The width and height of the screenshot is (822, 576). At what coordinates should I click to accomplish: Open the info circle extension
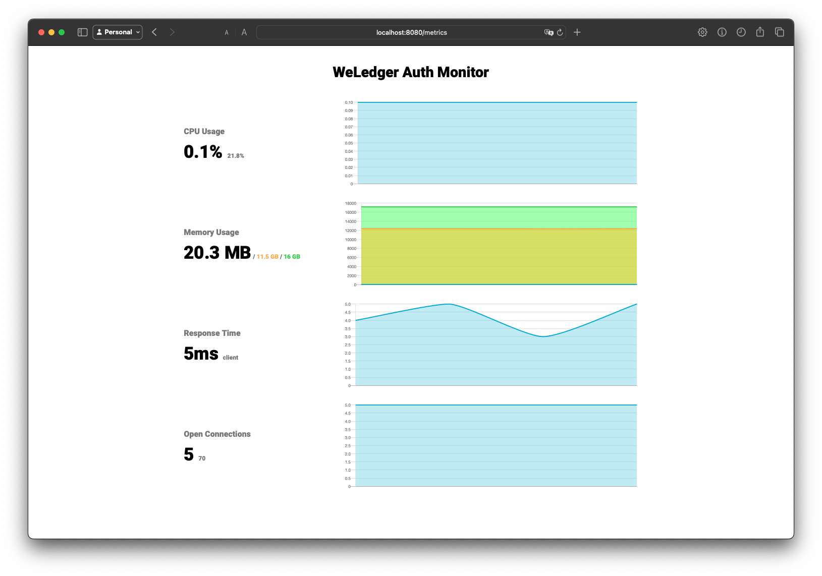[722, 32]
